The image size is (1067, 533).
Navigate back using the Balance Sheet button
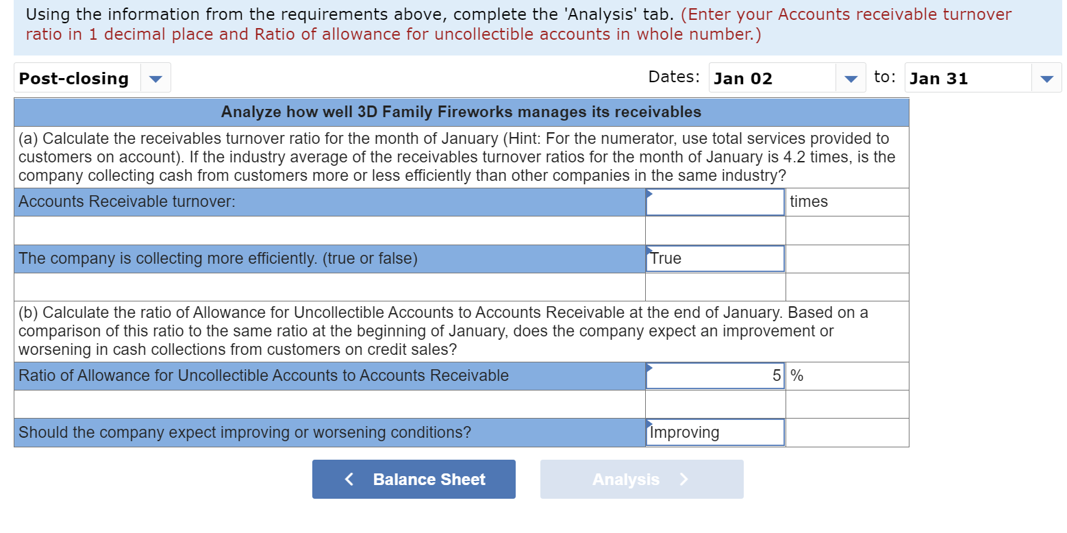pos(414,479)
